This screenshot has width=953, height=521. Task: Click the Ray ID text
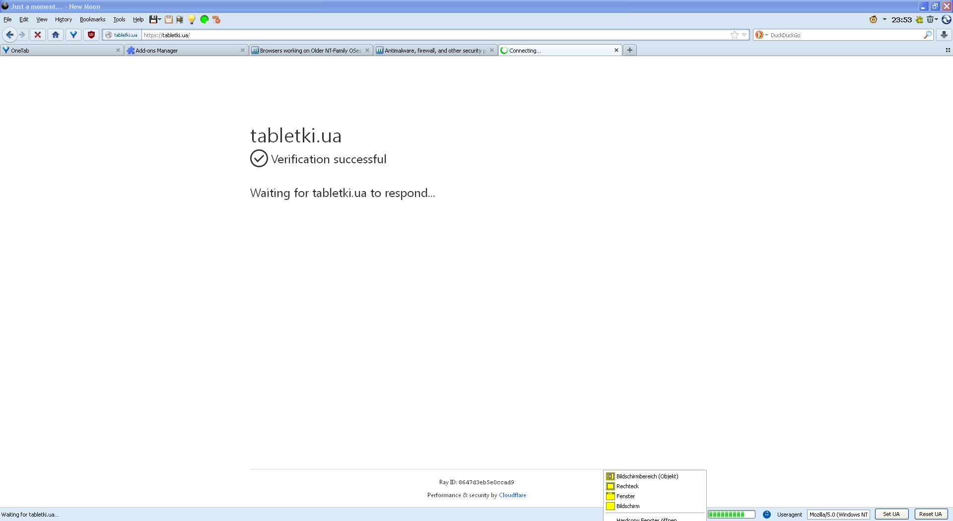(x=476, y=482)
